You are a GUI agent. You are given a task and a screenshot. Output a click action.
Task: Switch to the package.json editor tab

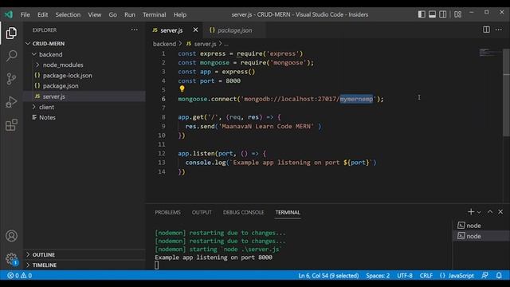click(233, 30)
